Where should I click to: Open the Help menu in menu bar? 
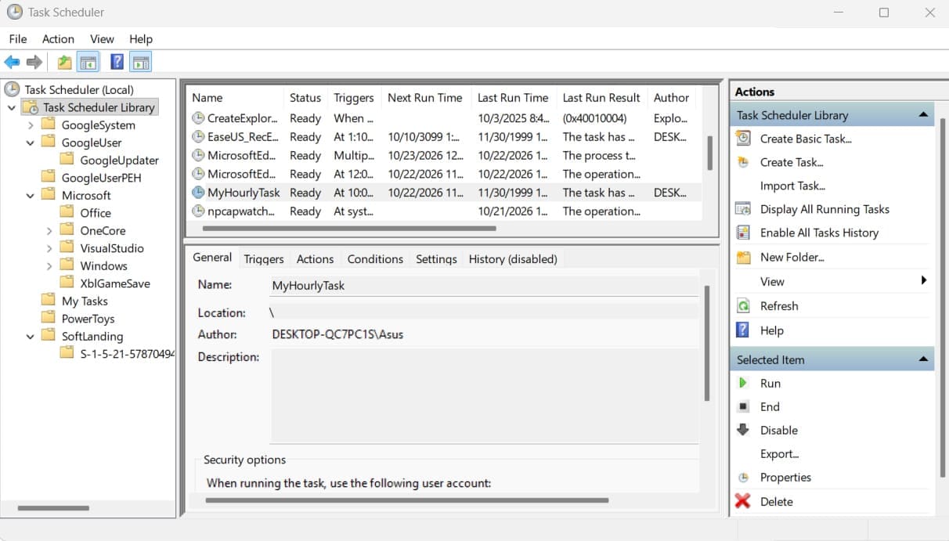coord(141,38)
